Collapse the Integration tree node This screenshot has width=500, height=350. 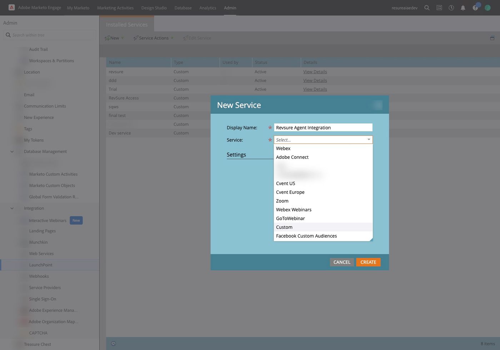click(12, 208)
